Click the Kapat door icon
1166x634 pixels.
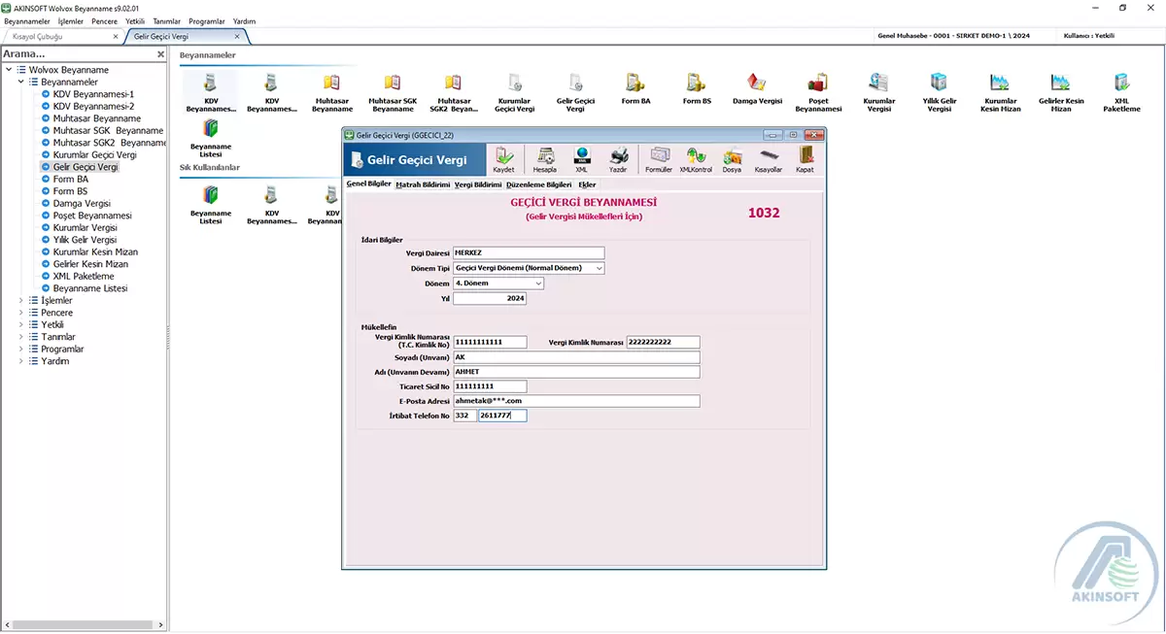[805, 158]
